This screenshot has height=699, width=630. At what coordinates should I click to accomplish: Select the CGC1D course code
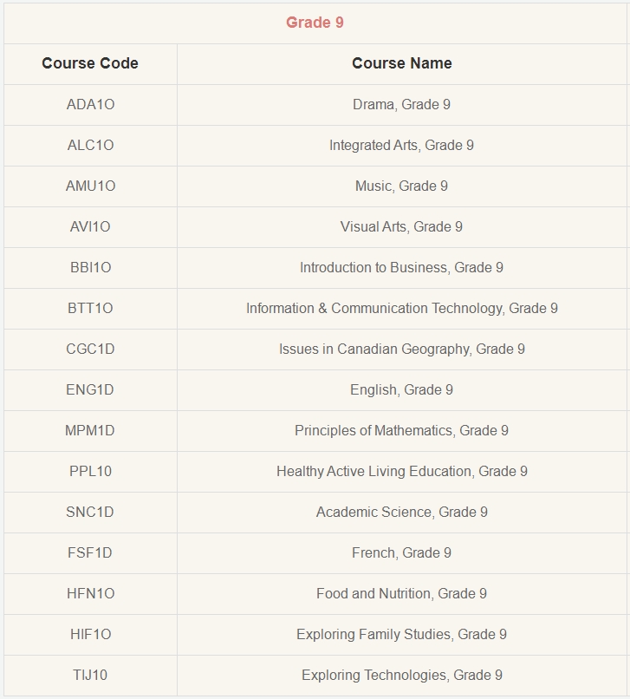[90, 349]
